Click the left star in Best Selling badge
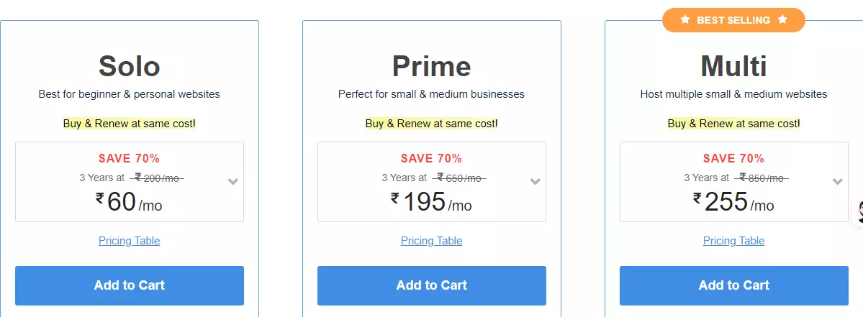Image resolution: width=863 pixels, height=317 pixels. click(684, 20)
